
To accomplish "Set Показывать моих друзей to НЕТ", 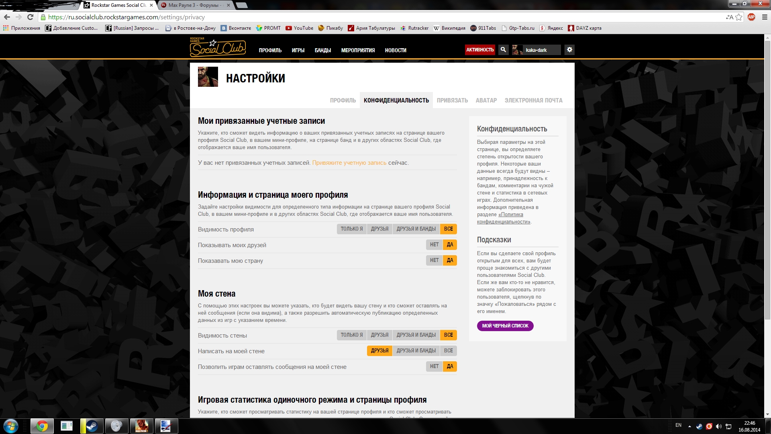I will 434,245.
